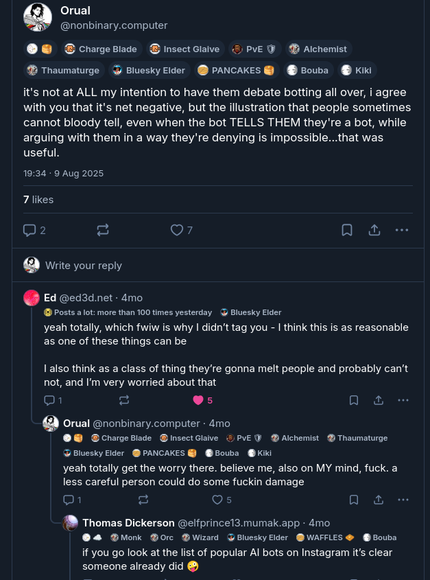Open Orual's profile avatar
Image resolution: width=430 pixels, height=580 pixels.
click(38, 16)
